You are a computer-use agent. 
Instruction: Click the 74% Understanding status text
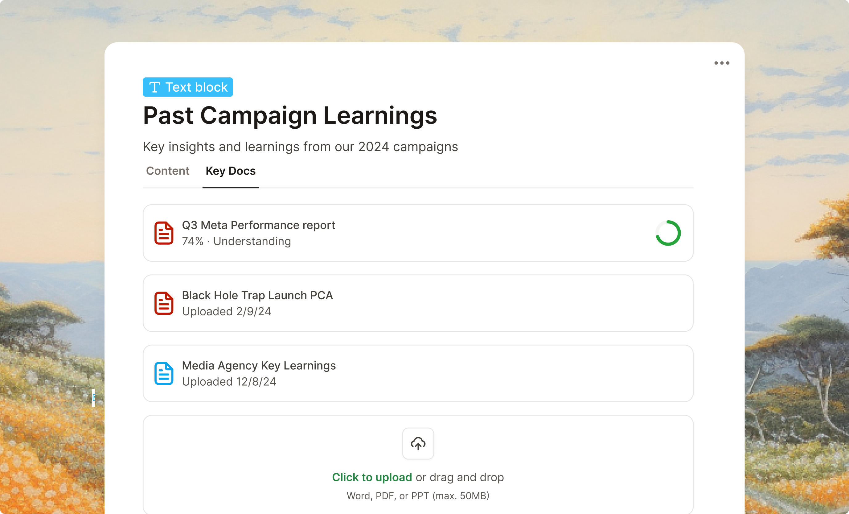[236, 241]
